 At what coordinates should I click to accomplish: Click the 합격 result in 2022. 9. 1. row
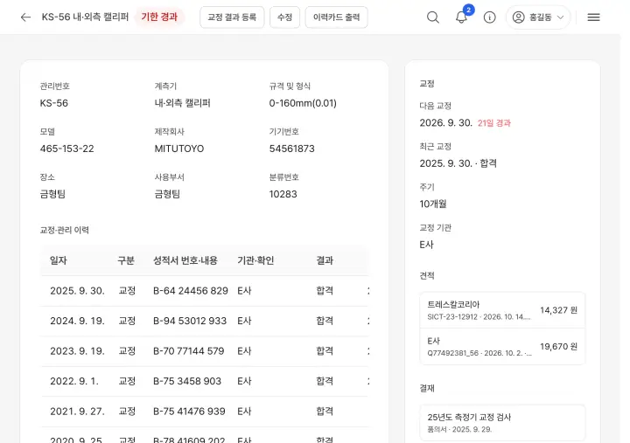point(325,381)
